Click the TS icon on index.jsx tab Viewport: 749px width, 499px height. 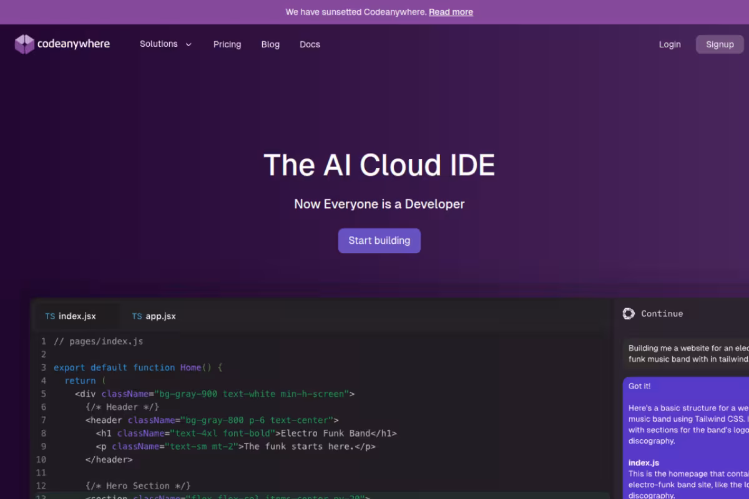(50, 316)
